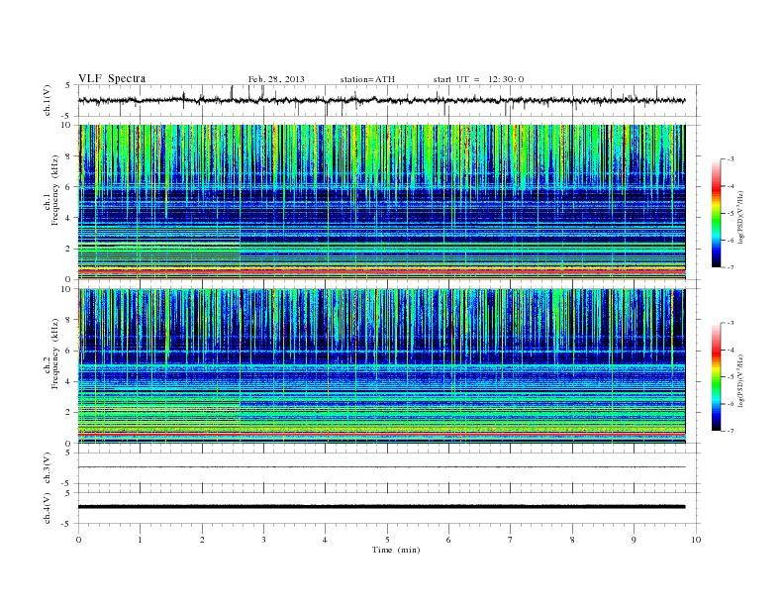Click the "4" kHz tick on ch.2 frequency axis
Image resolution: width=784 pixels, height=606 pixels.
pos(68,381)
